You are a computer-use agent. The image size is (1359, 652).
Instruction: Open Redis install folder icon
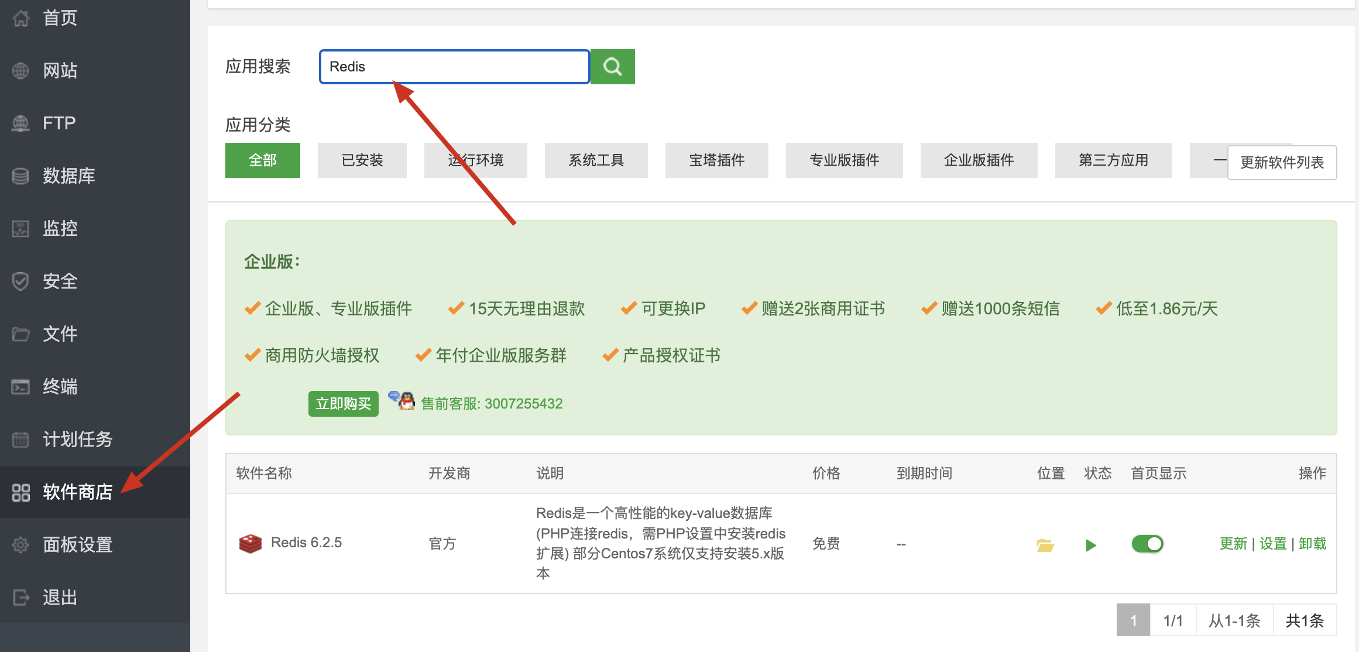tap(1045, 545)
